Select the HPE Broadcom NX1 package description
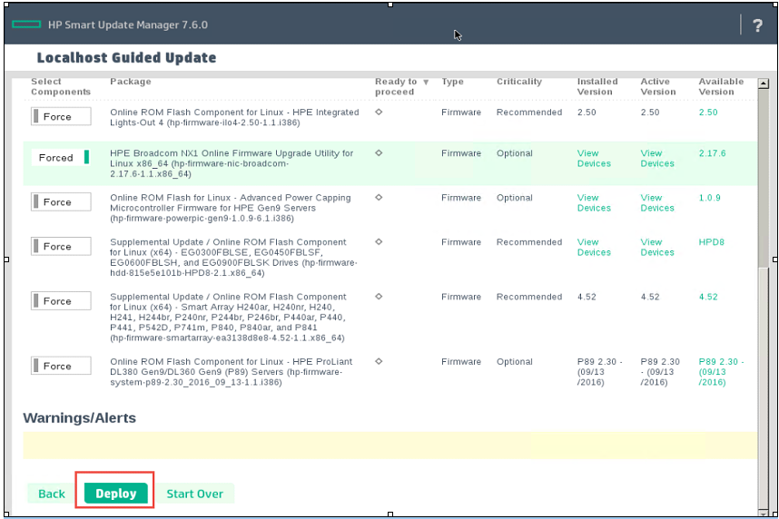 coord(232,163)
